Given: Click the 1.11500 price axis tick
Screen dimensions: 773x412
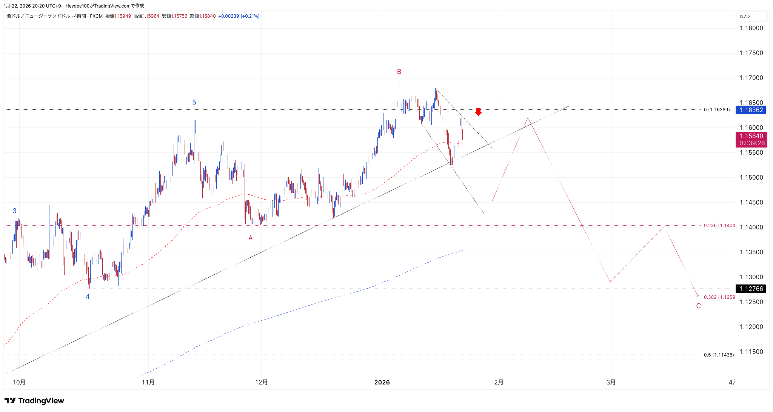Looking at the screenshot, I should (x=751, y=352).
